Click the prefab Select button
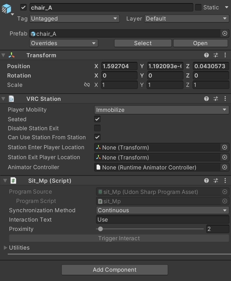This screenshot has width=231, height=281. coord(143,43)
